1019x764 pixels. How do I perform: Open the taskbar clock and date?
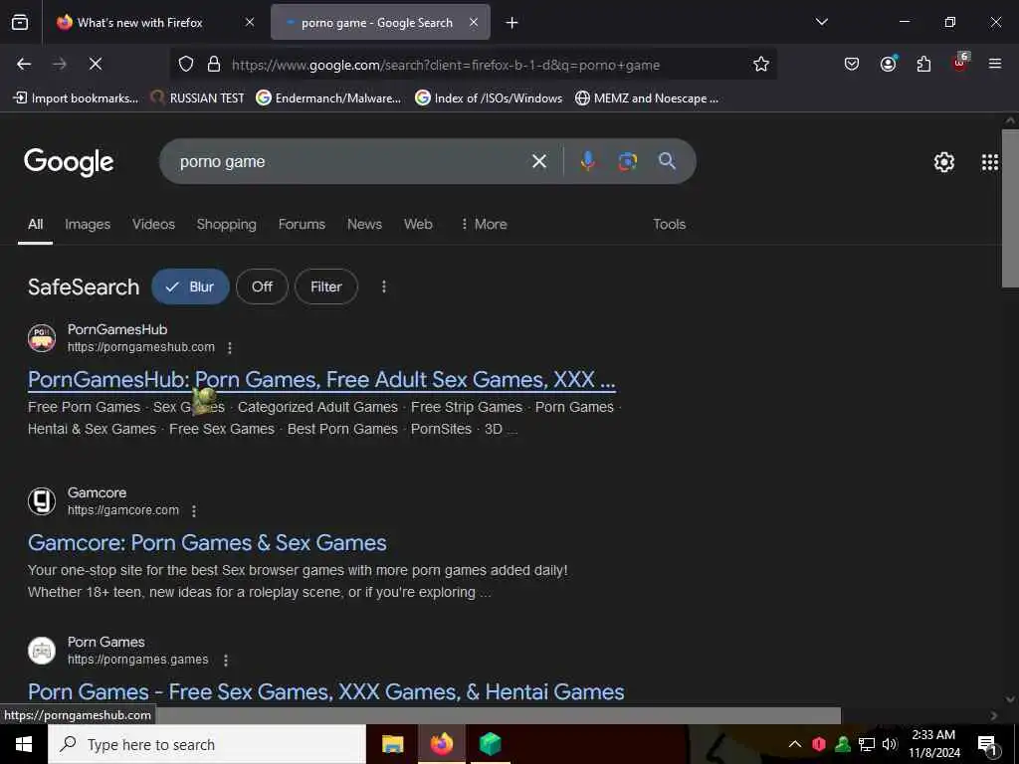point(933,744)
